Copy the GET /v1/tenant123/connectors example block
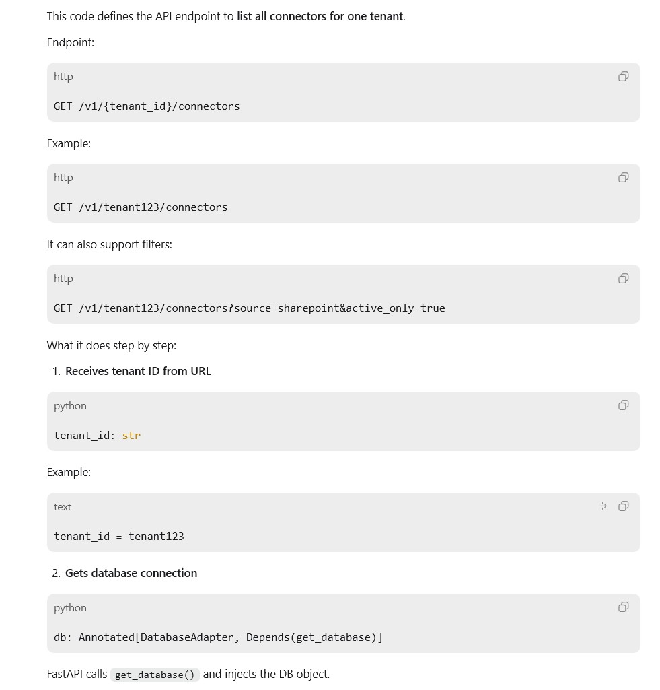 [x=622, y=177]
